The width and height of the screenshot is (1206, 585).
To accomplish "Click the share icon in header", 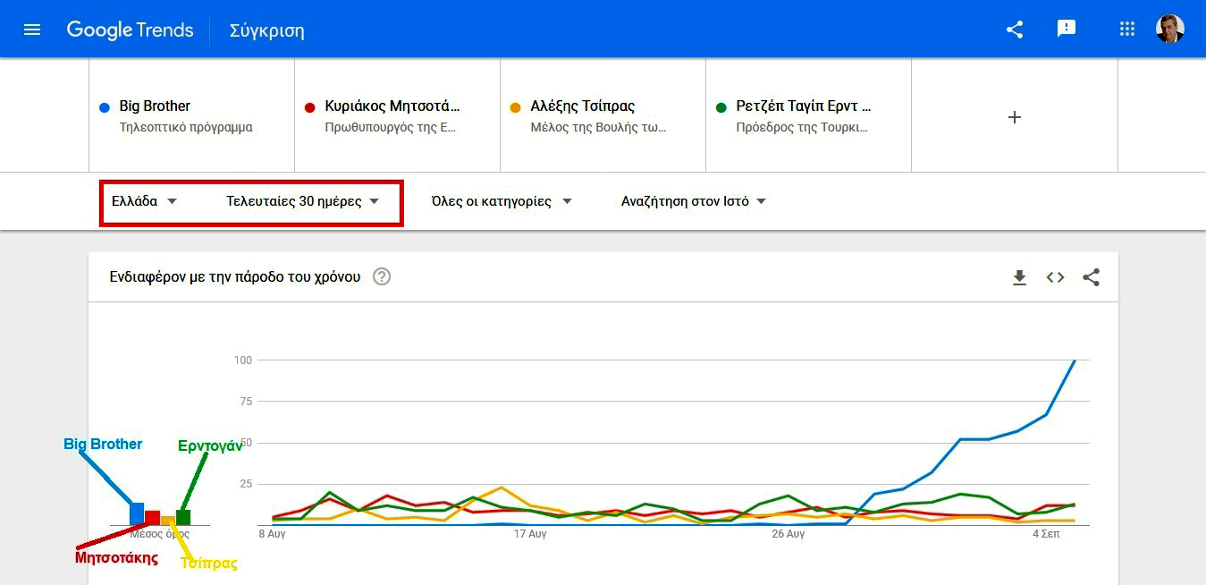I will 1015,30.
